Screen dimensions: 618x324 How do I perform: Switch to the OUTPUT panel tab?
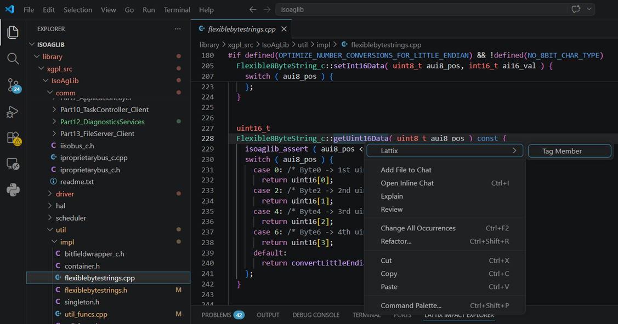pyautogui.click(x=268, y=315)
